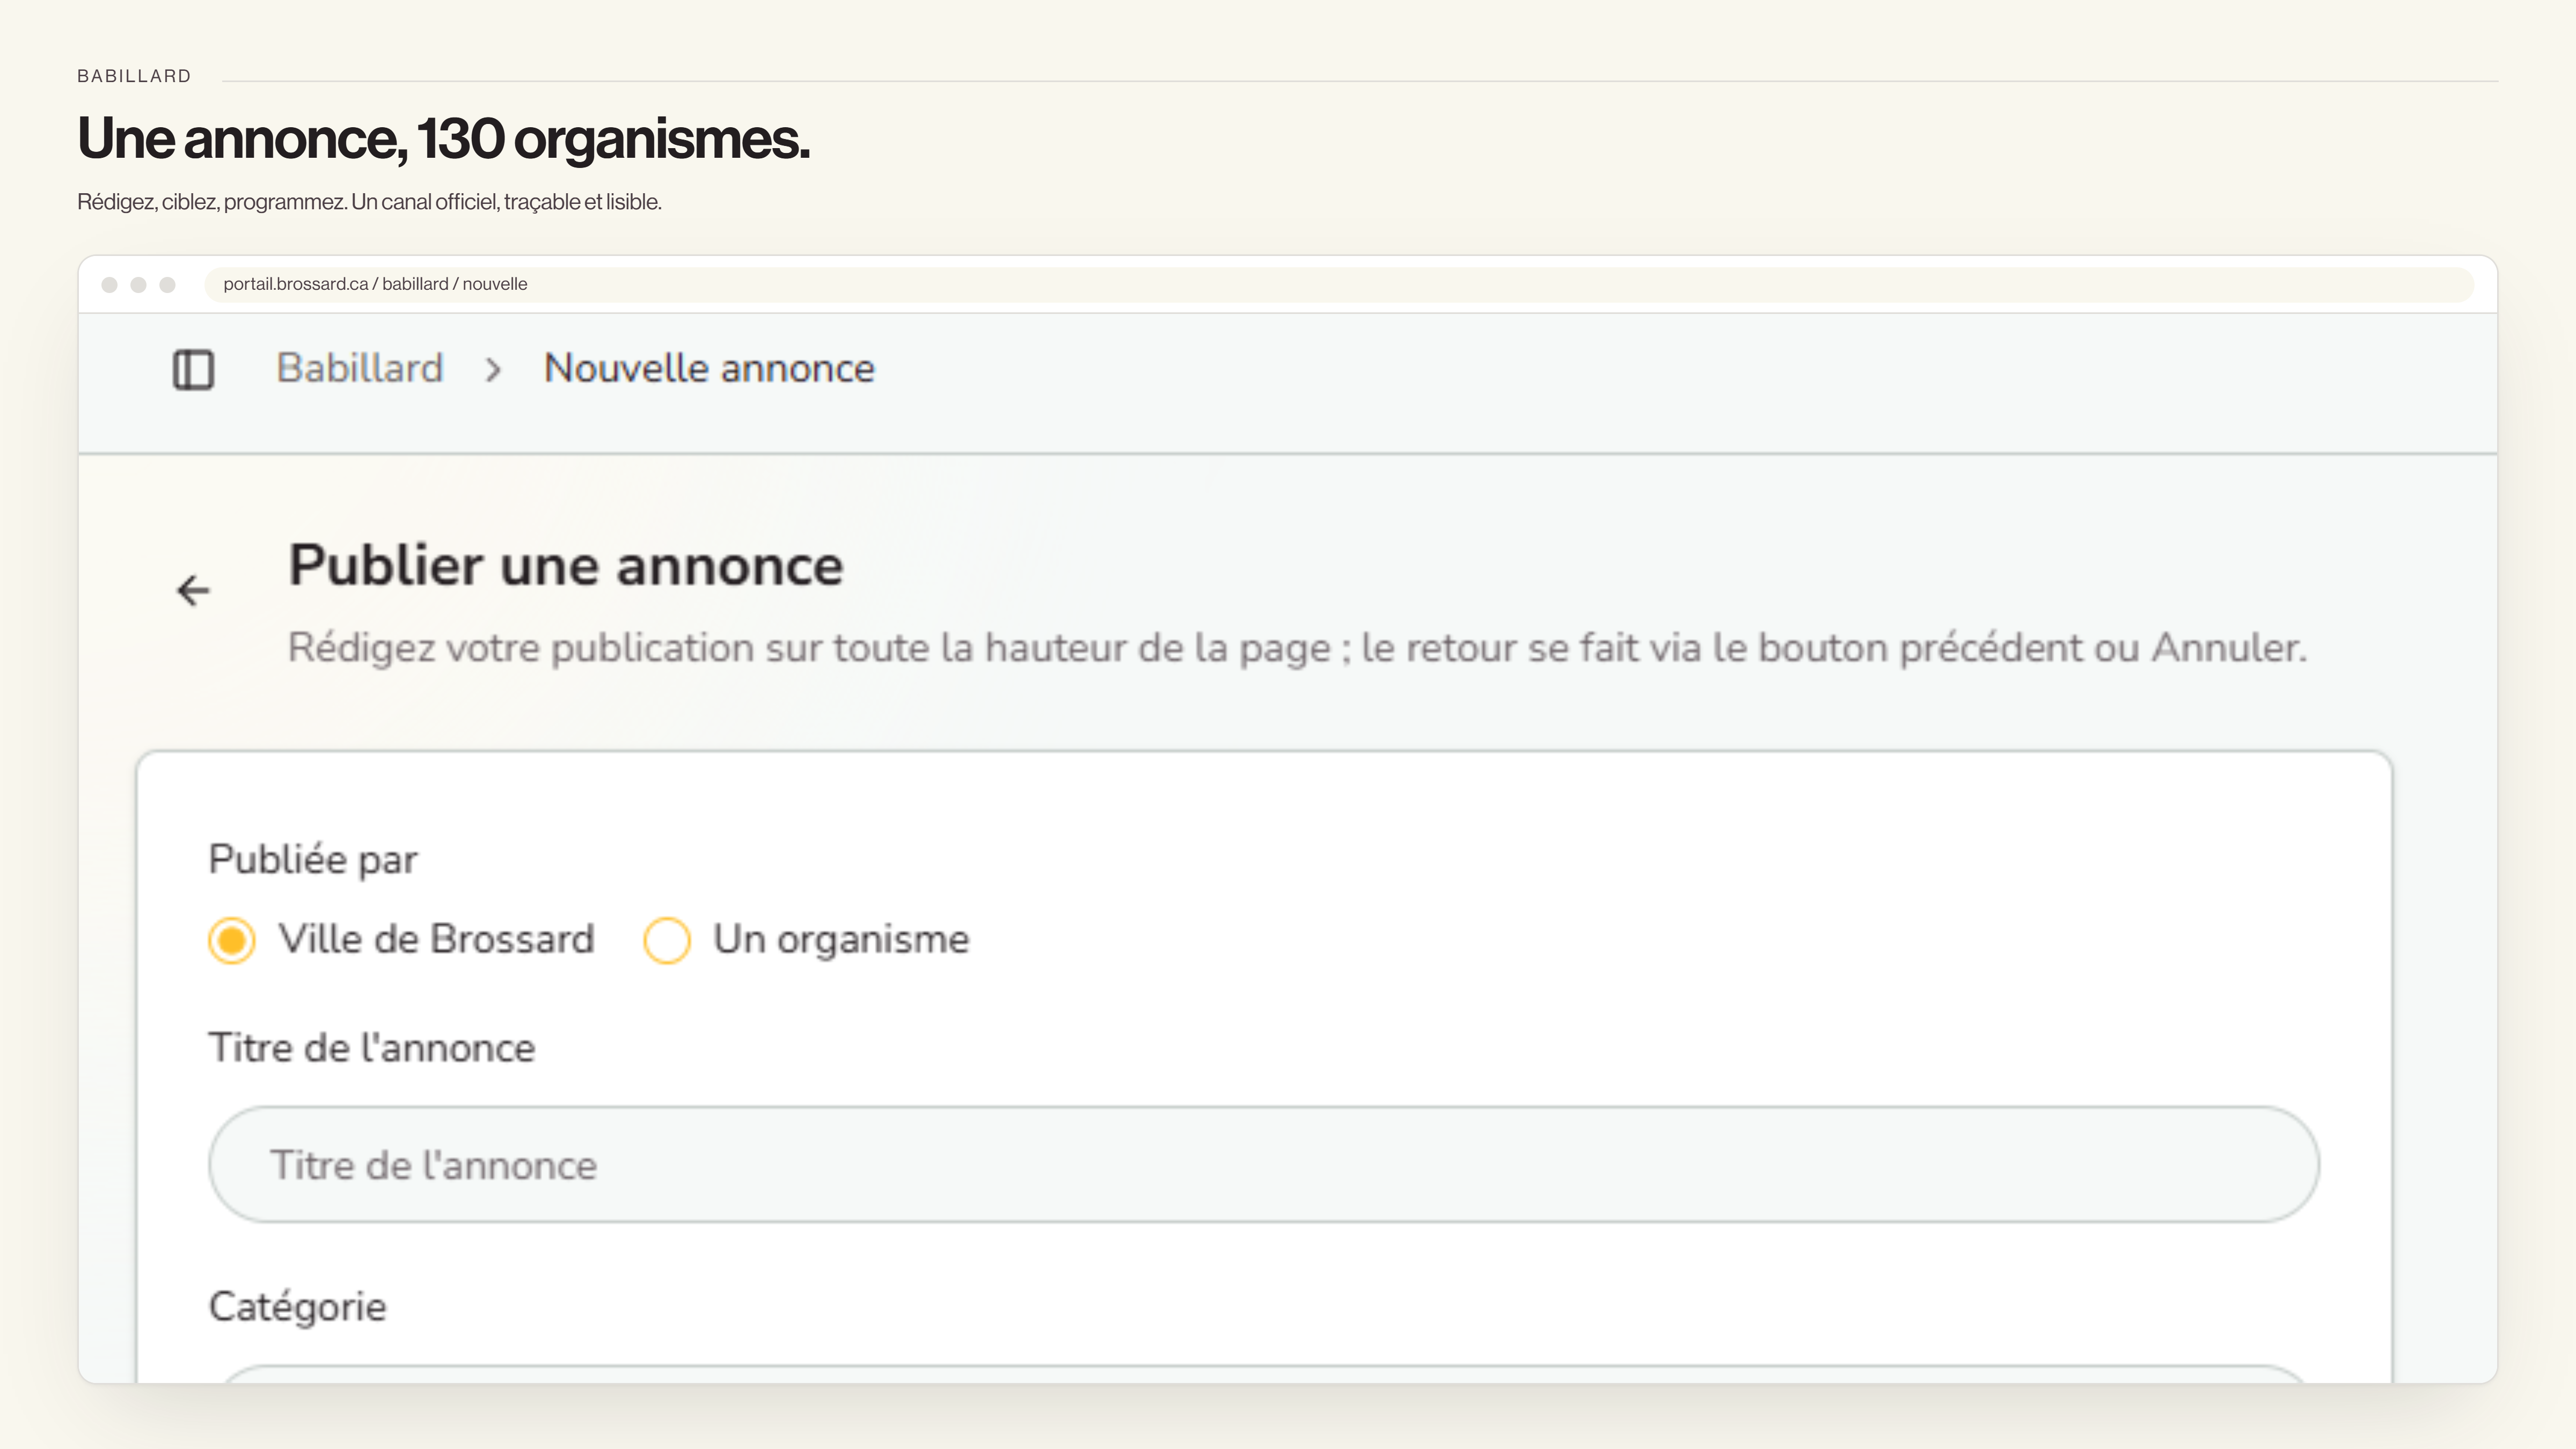The height and width of the screenshot is (1449, 2576).
Task: Select the Un organisme radio button
Action: (x=667, y=941)
